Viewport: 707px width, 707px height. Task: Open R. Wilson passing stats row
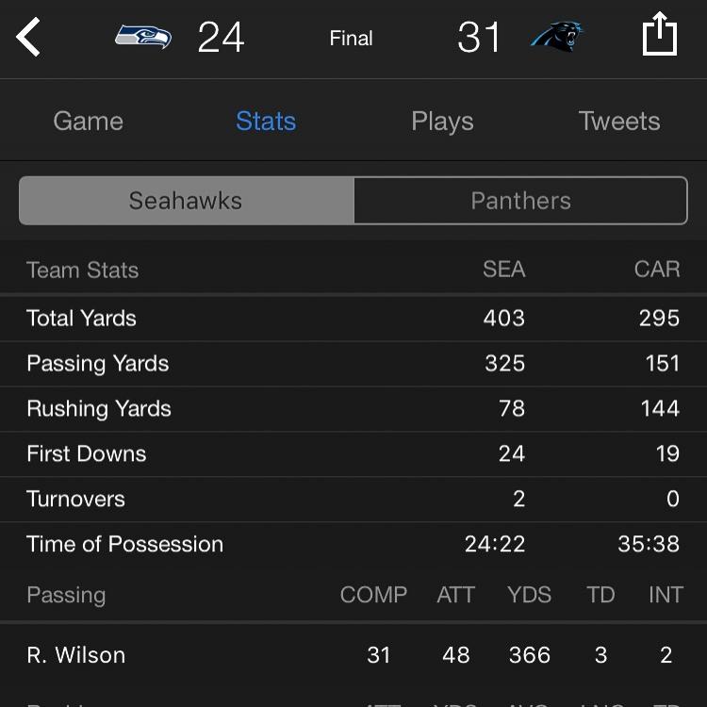click(x=353, y=655)
